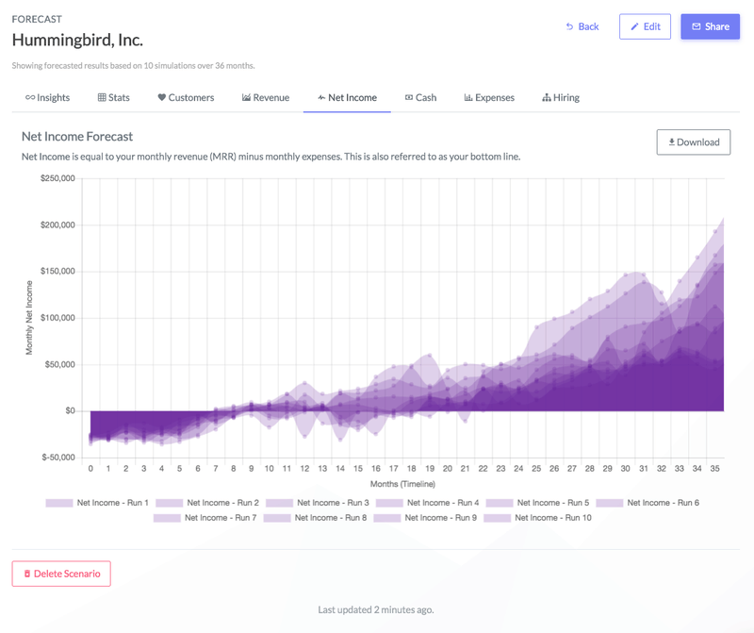Open the Expenses tab
Screen dimensions: 754x633
pyautogui.click(x=489, y=98)
